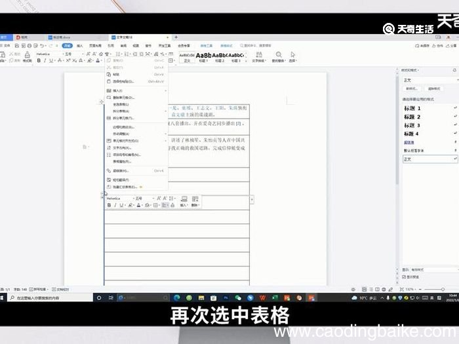Click the File Explorer icon in taskbar

201,297
